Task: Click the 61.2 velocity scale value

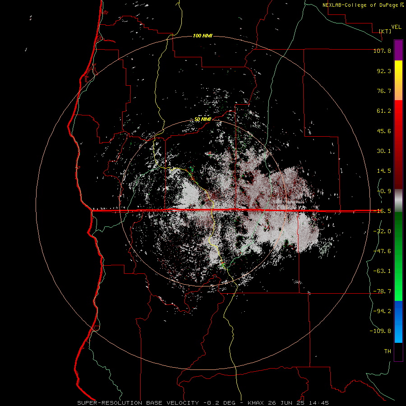Action: tap(384, 111)
